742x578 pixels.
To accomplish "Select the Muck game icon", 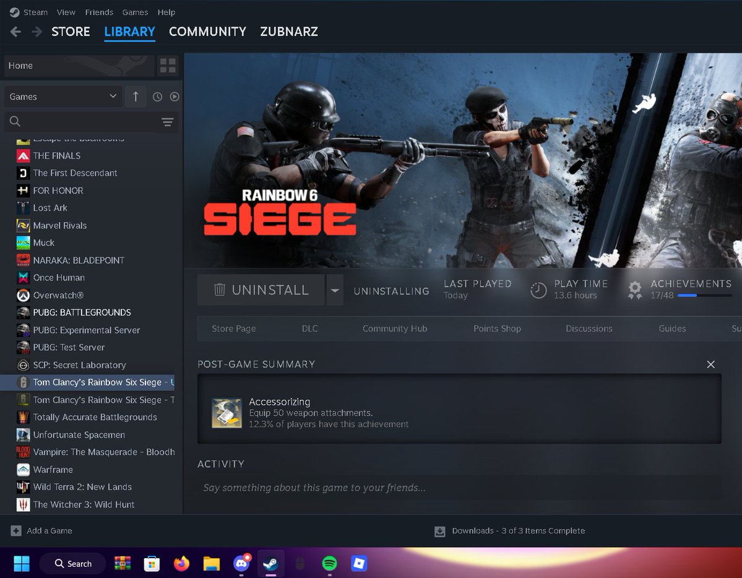I will [x=23, y=243].
